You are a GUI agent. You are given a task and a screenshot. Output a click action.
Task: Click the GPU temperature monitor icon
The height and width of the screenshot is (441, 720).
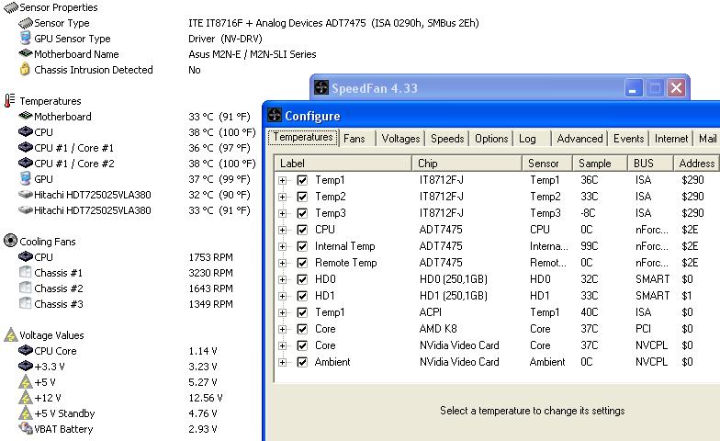(26, 178)
